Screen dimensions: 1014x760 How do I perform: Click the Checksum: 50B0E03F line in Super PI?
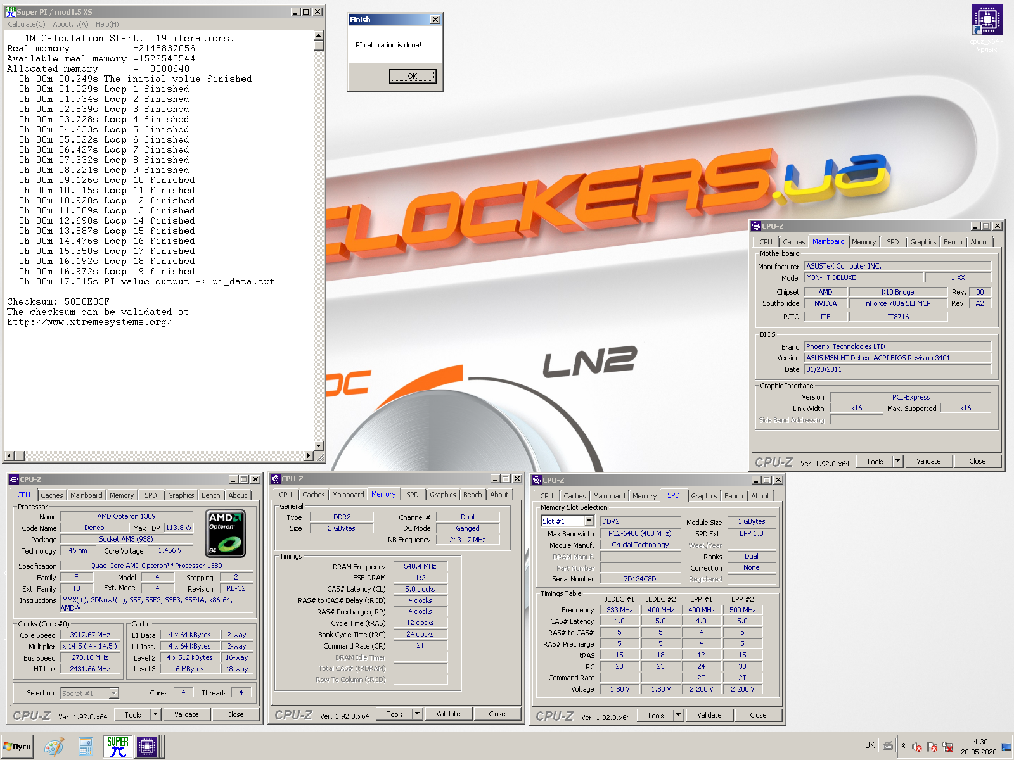(x=58, y=301)
